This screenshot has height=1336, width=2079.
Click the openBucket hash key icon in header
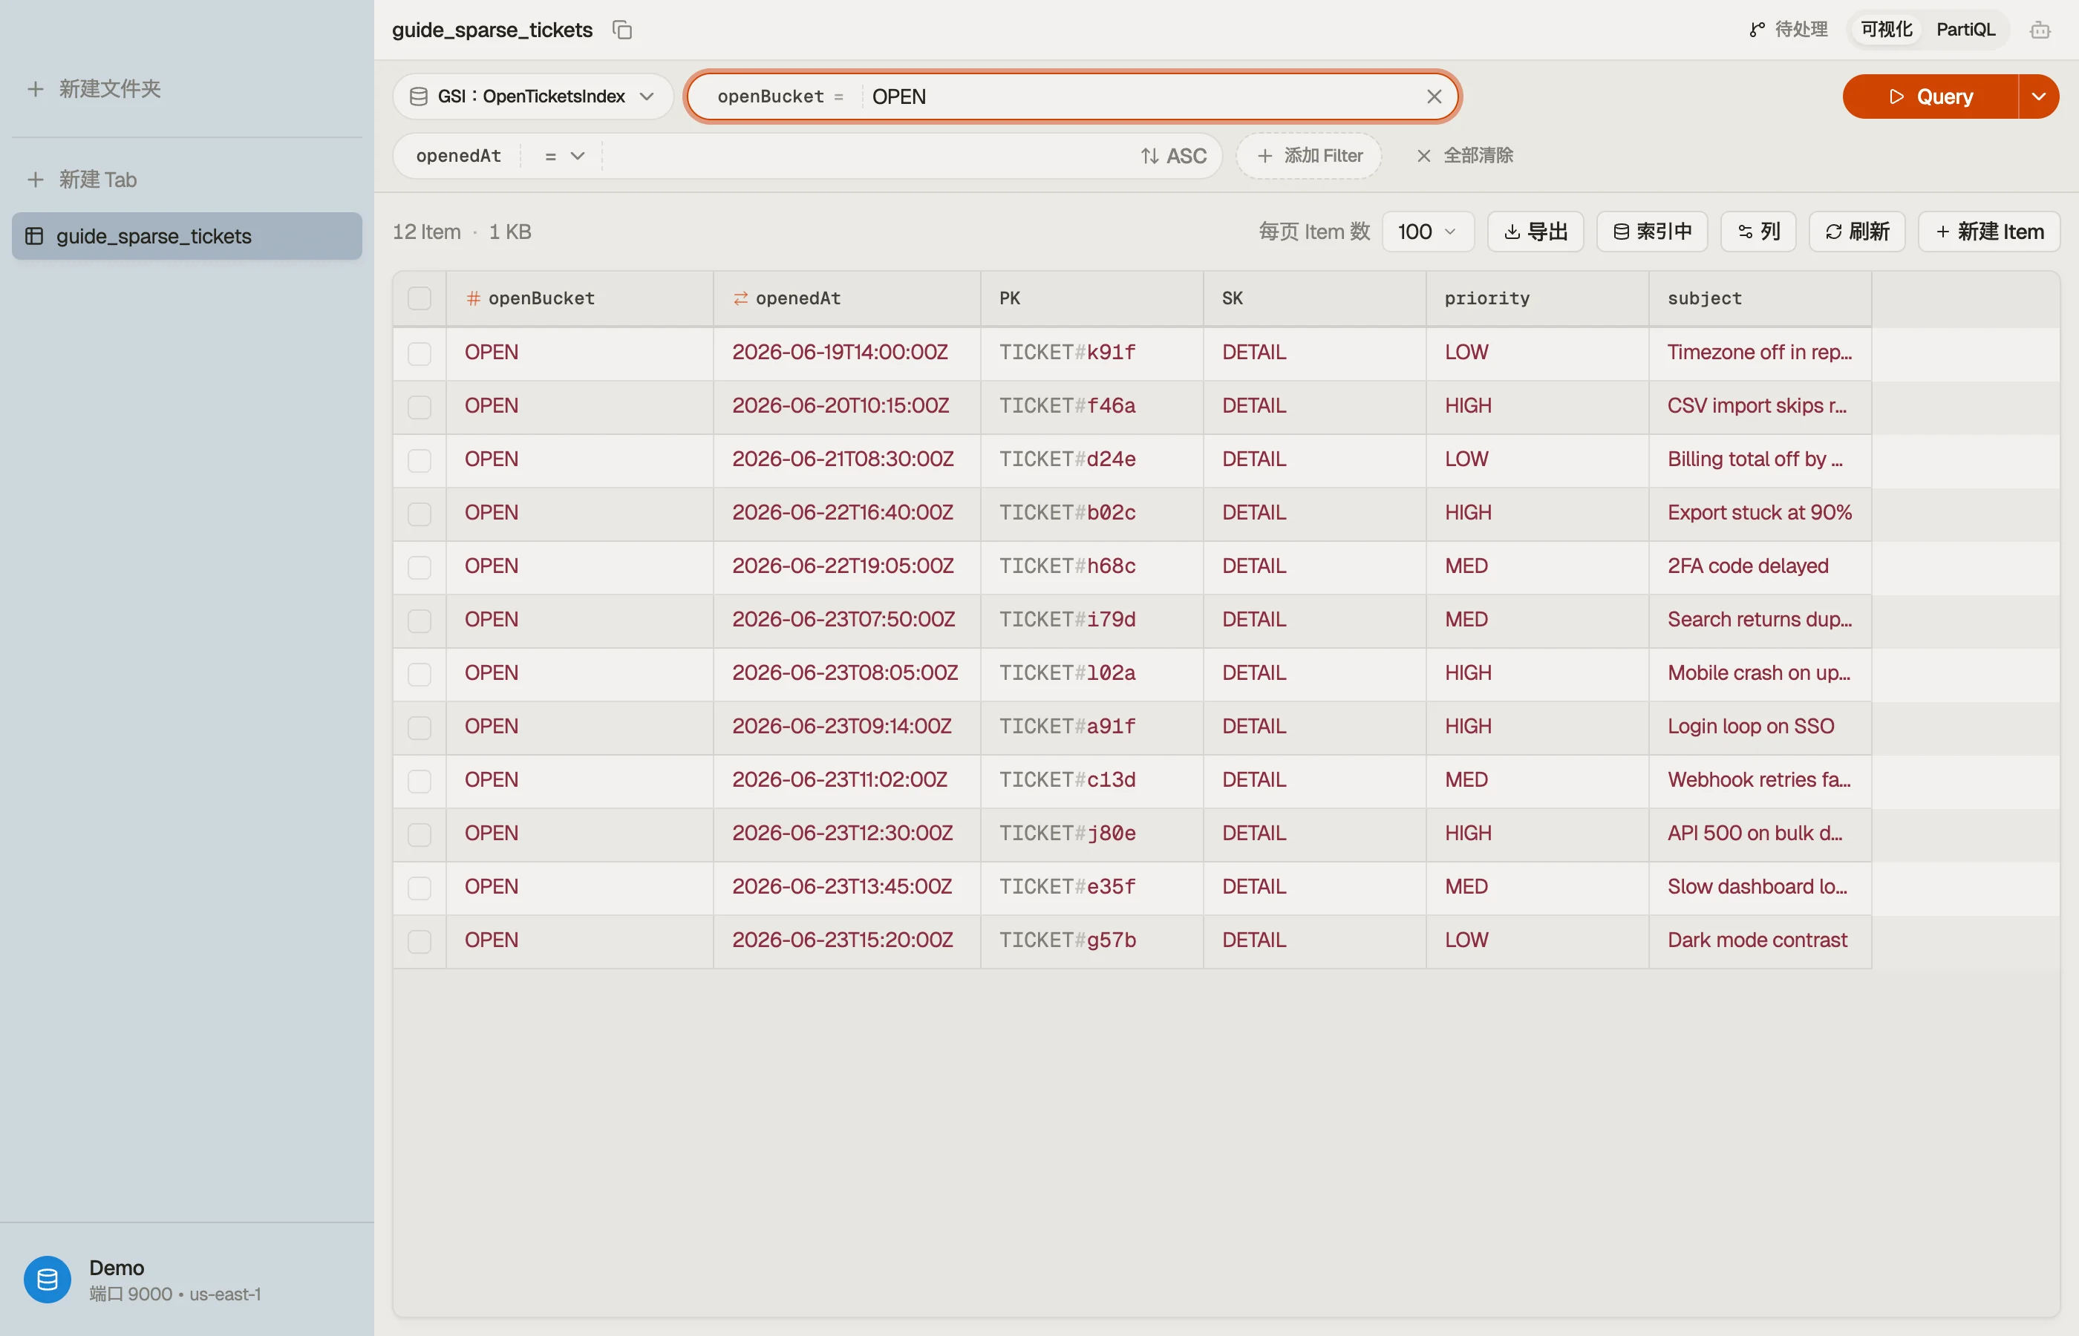tap(473, 298)
